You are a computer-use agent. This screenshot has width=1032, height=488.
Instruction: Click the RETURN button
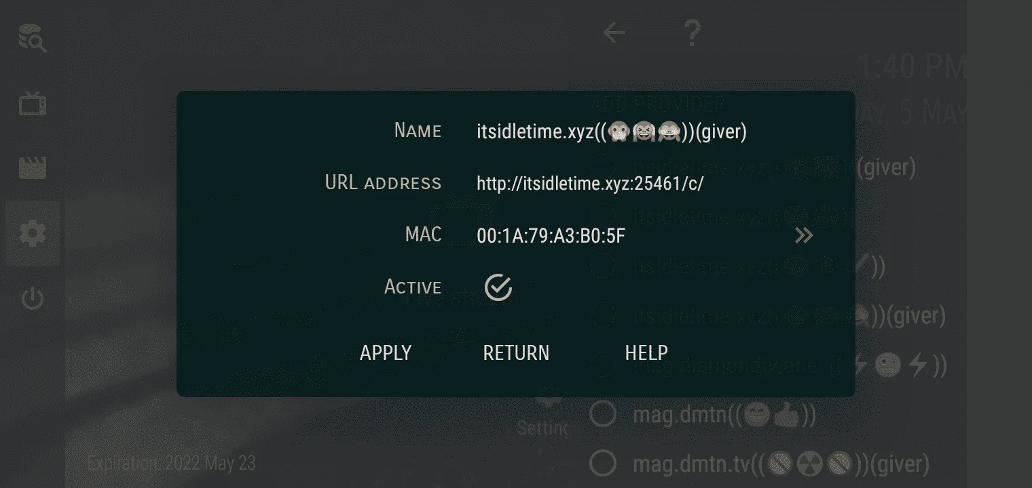516,353
